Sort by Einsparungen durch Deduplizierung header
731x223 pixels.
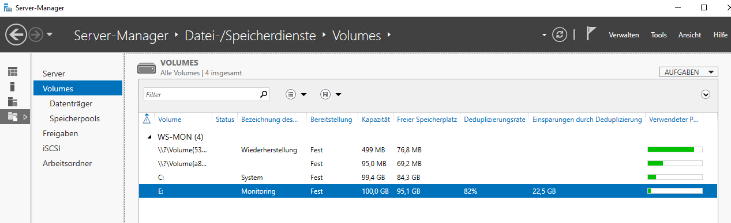(x=587, y=120)
